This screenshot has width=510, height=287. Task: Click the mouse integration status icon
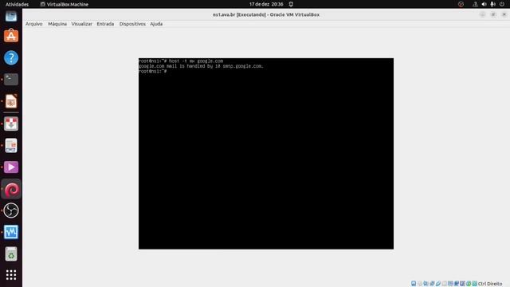coord(469,284)
